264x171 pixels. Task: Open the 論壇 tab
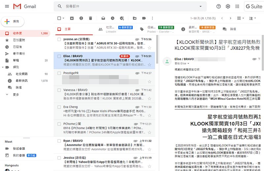232,29
